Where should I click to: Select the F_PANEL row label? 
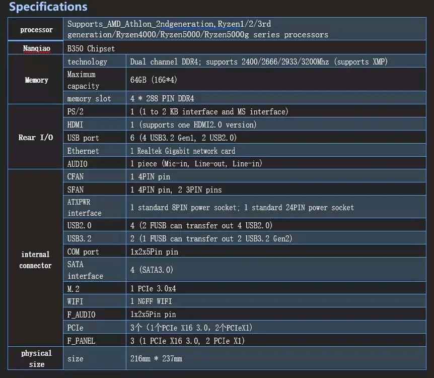[81, 341]
